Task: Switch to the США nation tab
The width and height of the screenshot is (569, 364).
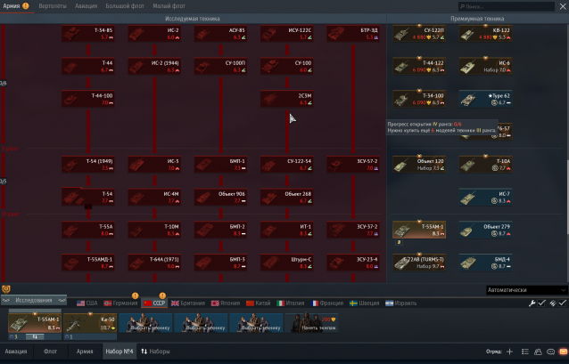Action: tap(87, 303)
